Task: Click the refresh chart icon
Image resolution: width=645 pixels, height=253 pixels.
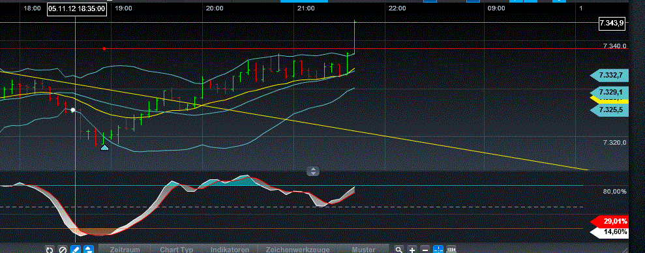Action: (x=50, y=250)
